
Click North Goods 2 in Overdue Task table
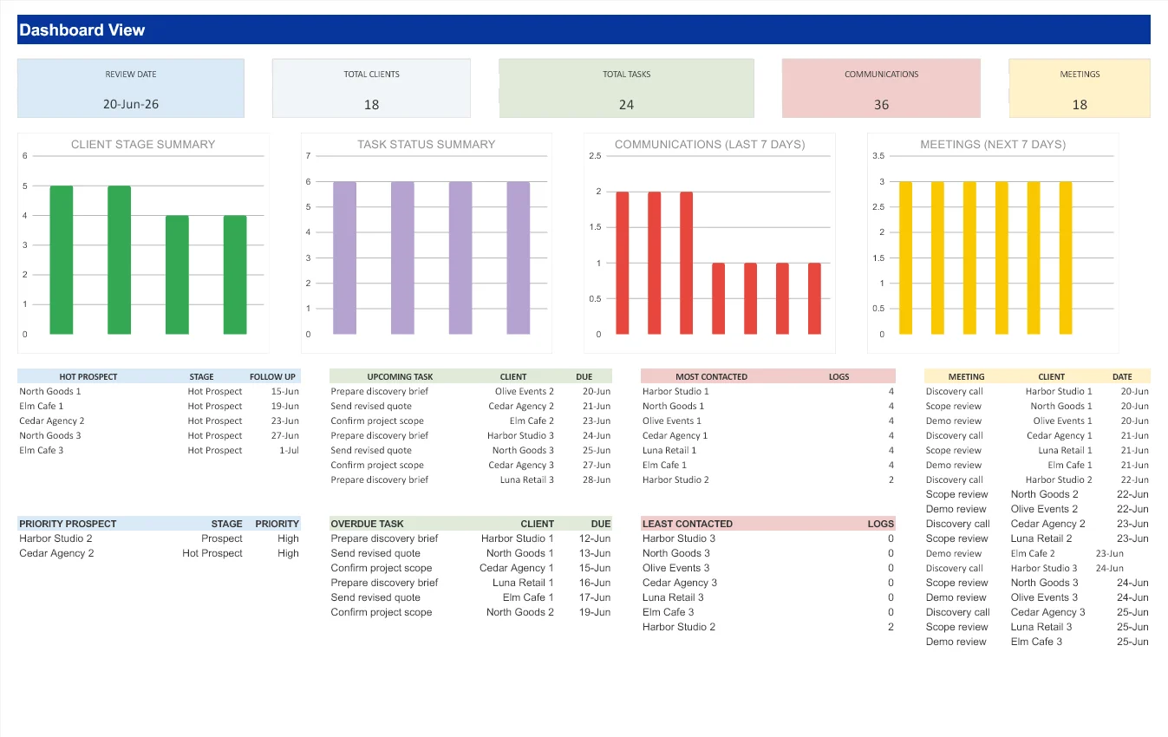click(520, 612)
